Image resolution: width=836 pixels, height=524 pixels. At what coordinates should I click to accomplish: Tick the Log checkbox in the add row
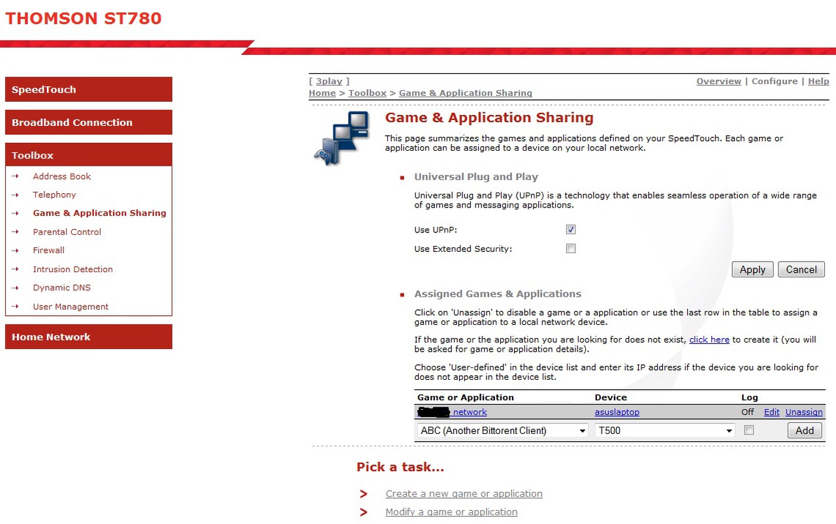coord(749,430)
